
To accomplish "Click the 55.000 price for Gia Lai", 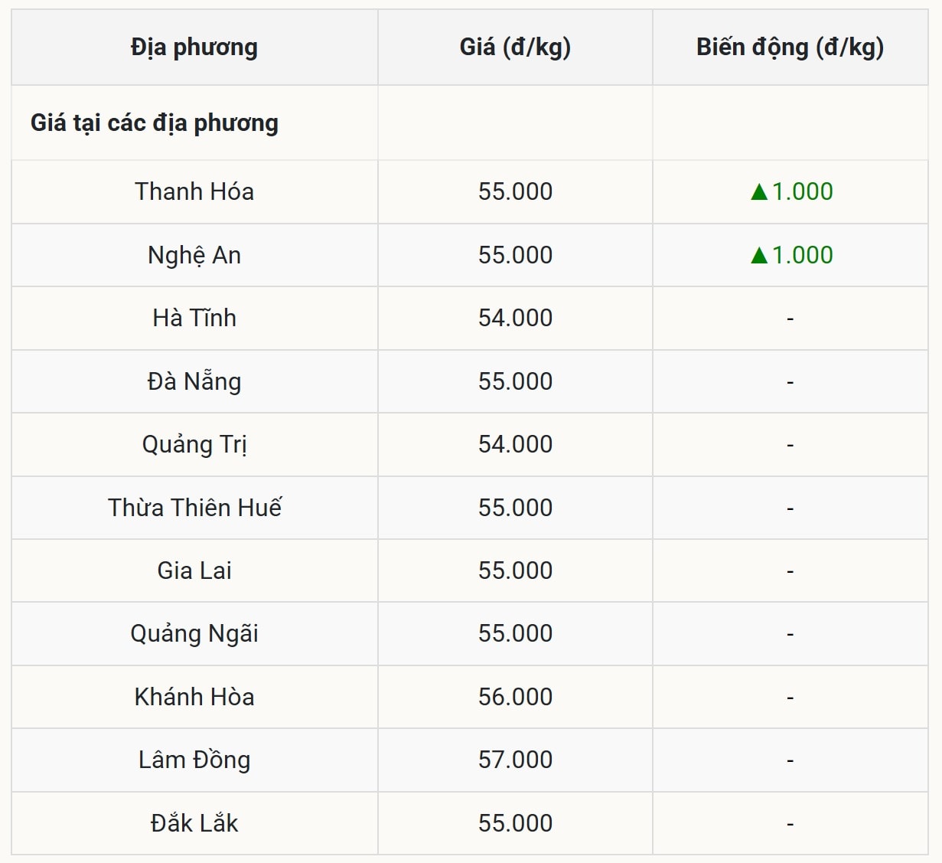I will pos(515,570).
